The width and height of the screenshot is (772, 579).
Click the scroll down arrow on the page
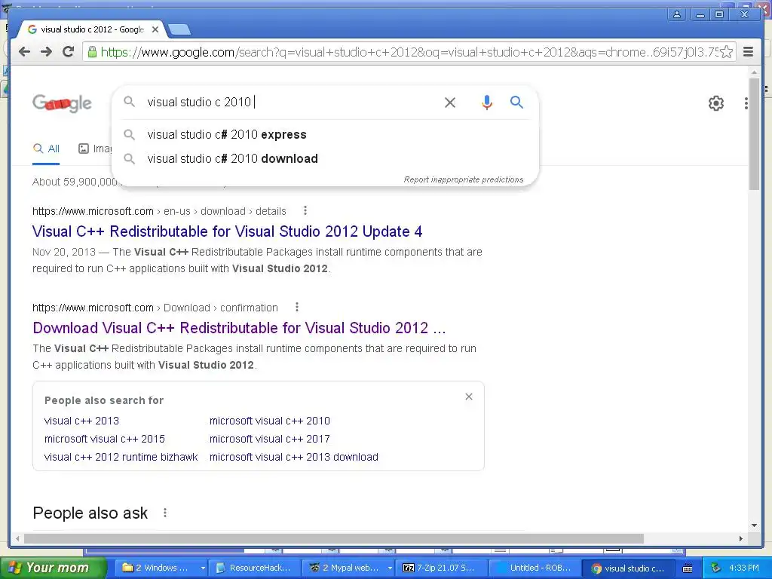pos(754,525)
